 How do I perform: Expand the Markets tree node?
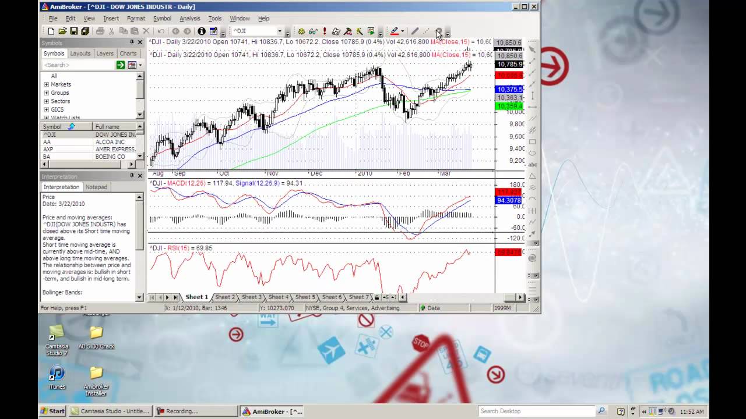pyautogui.click(x=46, y=84)
